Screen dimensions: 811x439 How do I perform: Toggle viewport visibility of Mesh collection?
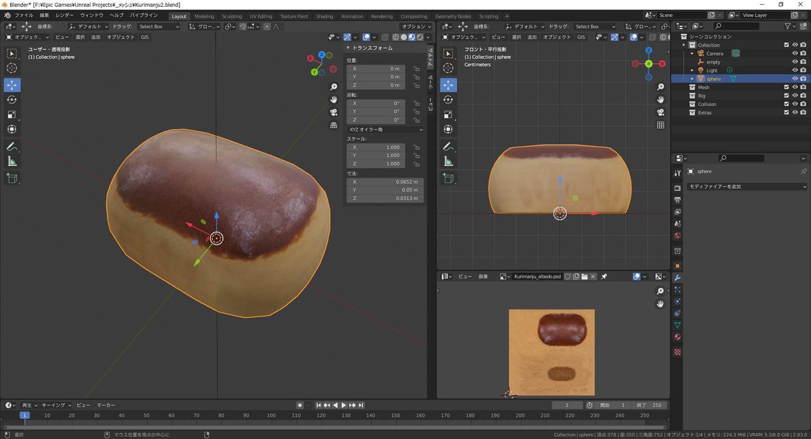pyautogui.click(x=795, y=87)
